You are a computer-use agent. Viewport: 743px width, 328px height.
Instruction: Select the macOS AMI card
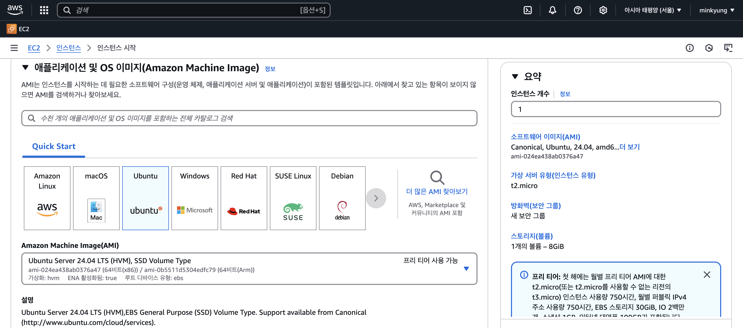pos(96,198)
